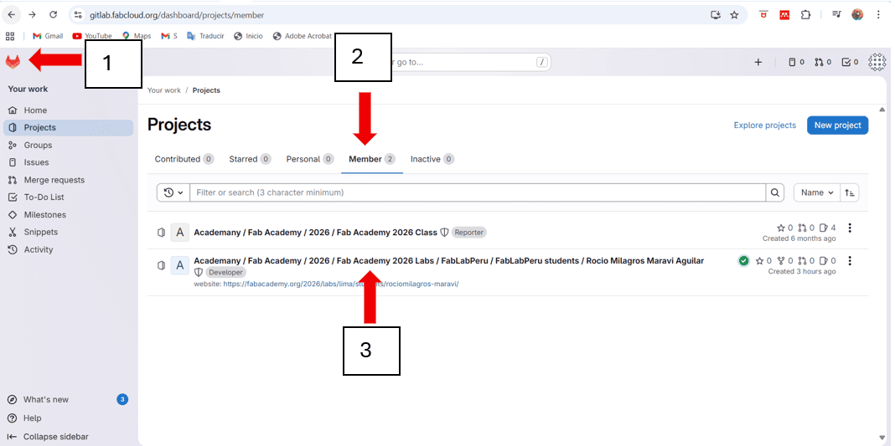
Task: Open to-do items counter icon
Action: click(850, 62)
